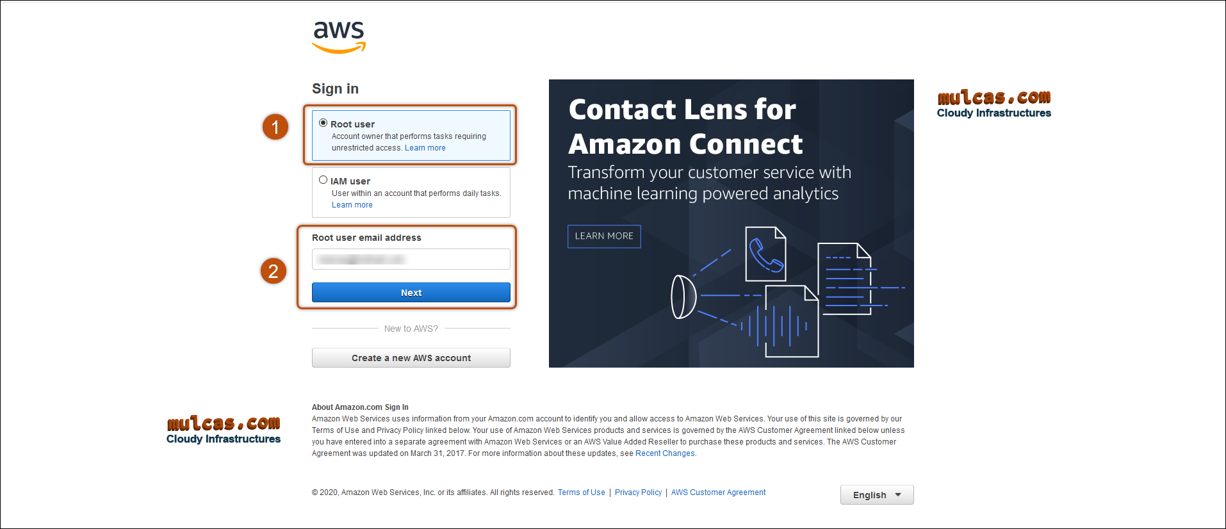The image size is (1226, 529).
Task: Open the English language dropdown
Action: click(876, 495)
